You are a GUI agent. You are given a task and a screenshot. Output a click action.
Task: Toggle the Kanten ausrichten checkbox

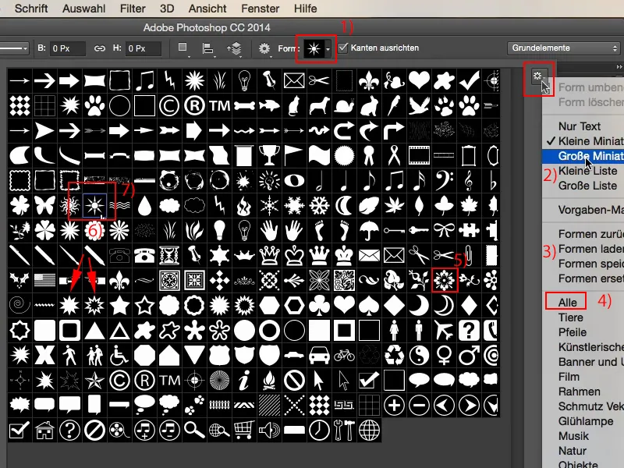[344, 48]
